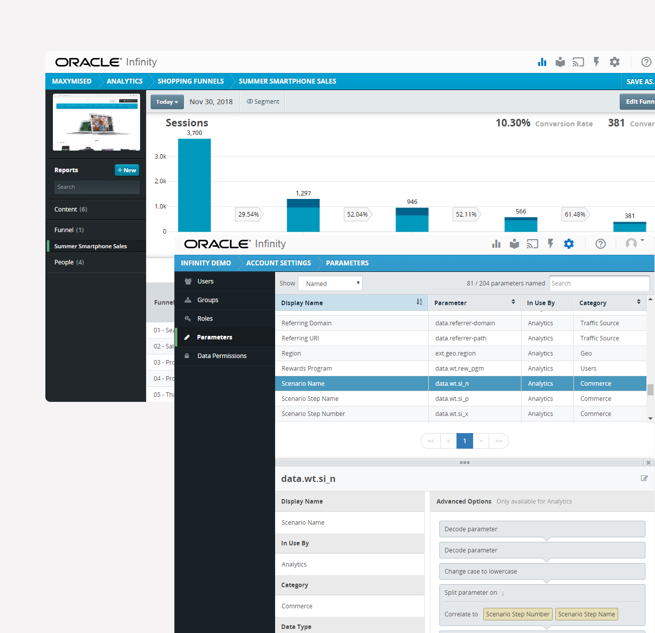Open the streams cast icon in back window
This screenshot has height=633, width=655.
click(x=578, y=62)
